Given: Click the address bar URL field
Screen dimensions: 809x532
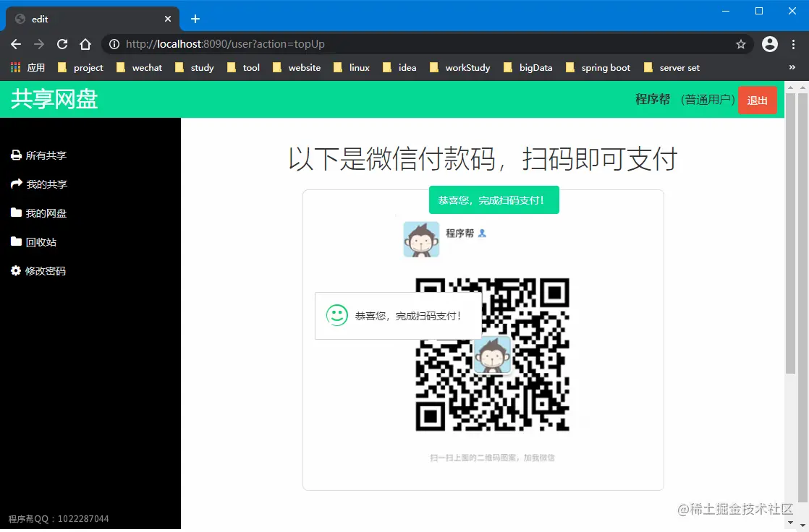Looking at the screenshot, I should (428, 44).
